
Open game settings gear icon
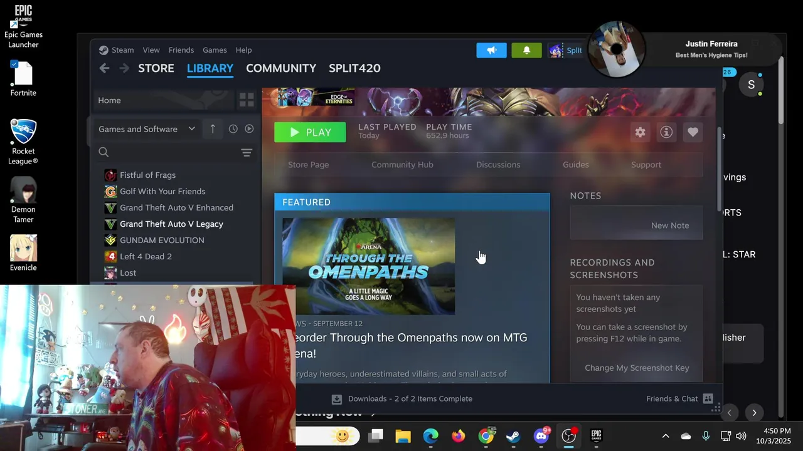(x=640, y=132)
